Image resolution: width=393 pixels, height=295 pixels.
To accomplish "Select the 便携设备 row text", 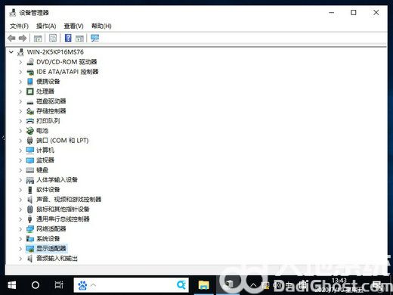I will tap(48, 82).
